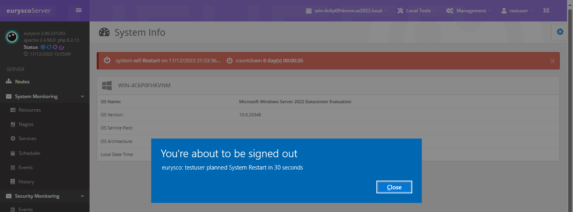Open the testuser account menu
This screenshot has width=573, height=212.
pyautogui.click(x=517, y=11)
